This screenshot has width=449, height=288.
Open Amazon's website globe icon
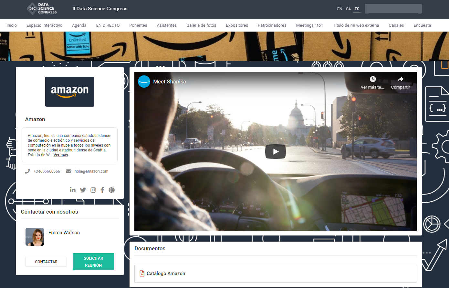(x=112, y=190)
